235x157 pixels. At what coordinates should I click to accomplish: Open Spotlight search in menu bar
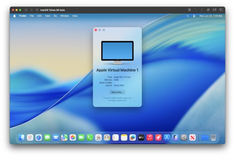point(188,16)
